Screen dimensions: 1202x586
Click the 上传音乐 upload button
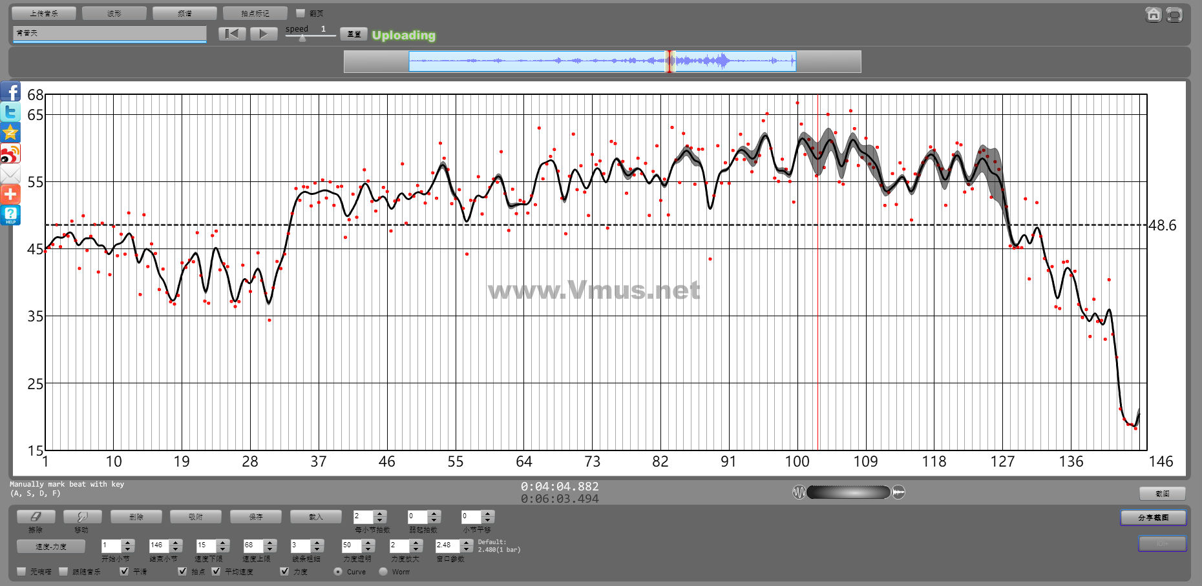(x=44, y=13)
